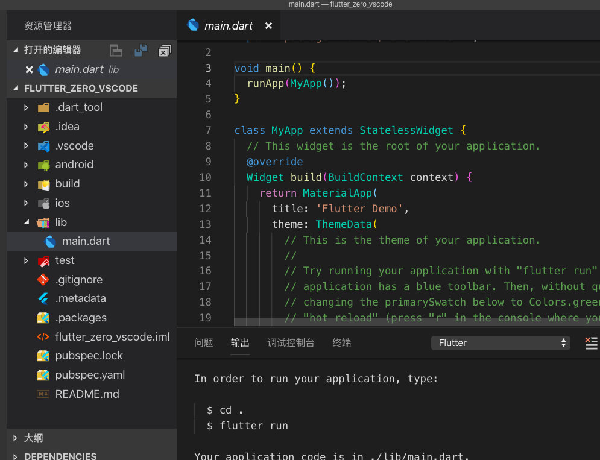Viewport: 600px width, 460px height.
Task: Click the save all icon
Action: click(141, 50)
